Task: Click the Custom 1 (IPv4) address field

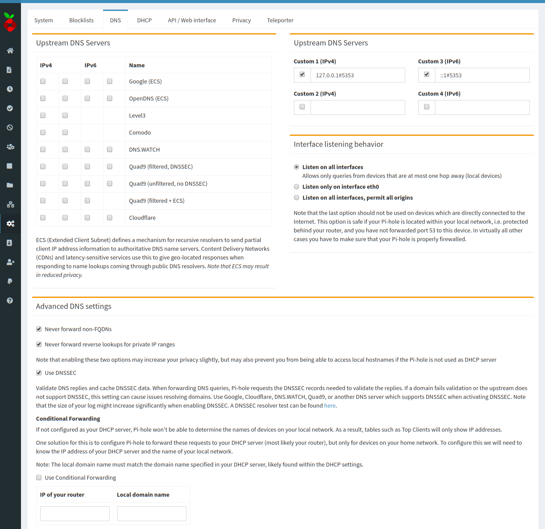Action: 358,75
